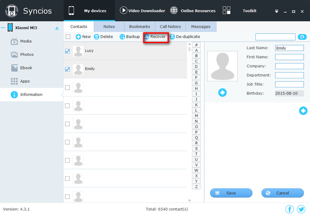Image resolution: width=310 pixels, height=216 pixels.
Task: Save the contact changes
Action: [x=231, y=193]
